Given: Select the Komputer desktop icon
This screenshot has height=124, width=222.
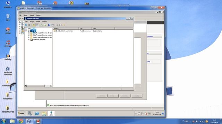Looking at the screenshot, I should pyautogui.click(x=8, y=4).
